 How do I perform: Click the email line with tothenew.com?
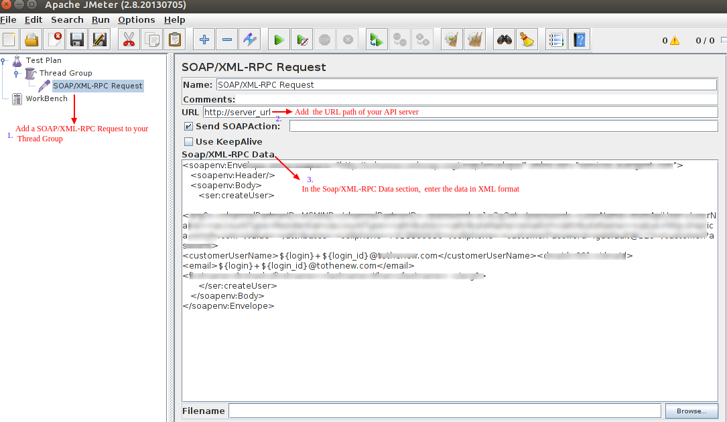pos(299,266)
